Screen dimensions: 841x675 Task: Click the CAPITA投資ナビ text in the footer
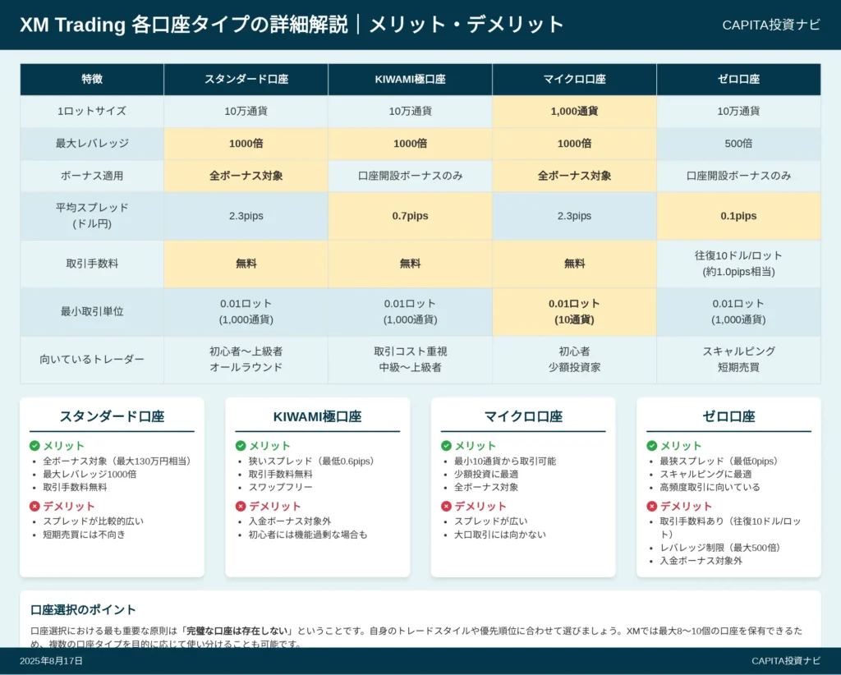(x=785, y=660)
